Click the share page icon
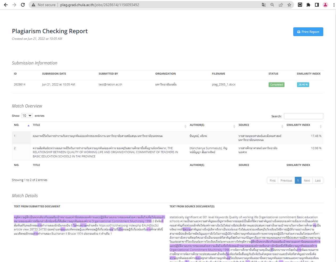Image resolution: width=336 pixels, height=262 pixels. click(281, 5)
